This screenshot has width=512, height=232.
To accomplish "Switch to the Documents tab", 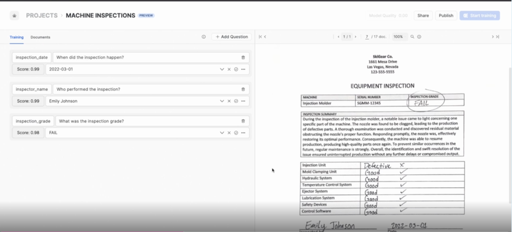I will tap(40, 37).
